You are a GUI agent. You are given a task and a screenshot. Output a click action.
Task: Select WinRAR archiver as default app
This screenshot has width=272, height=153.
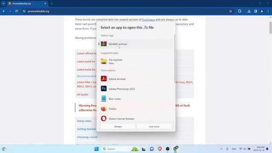coord(136,44)
